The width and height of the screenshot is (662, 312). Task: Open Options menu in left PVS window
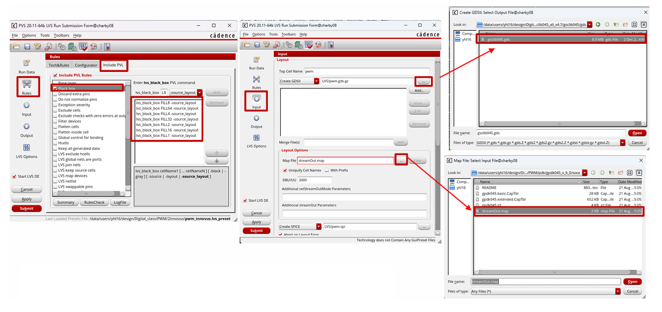point(29,35)
